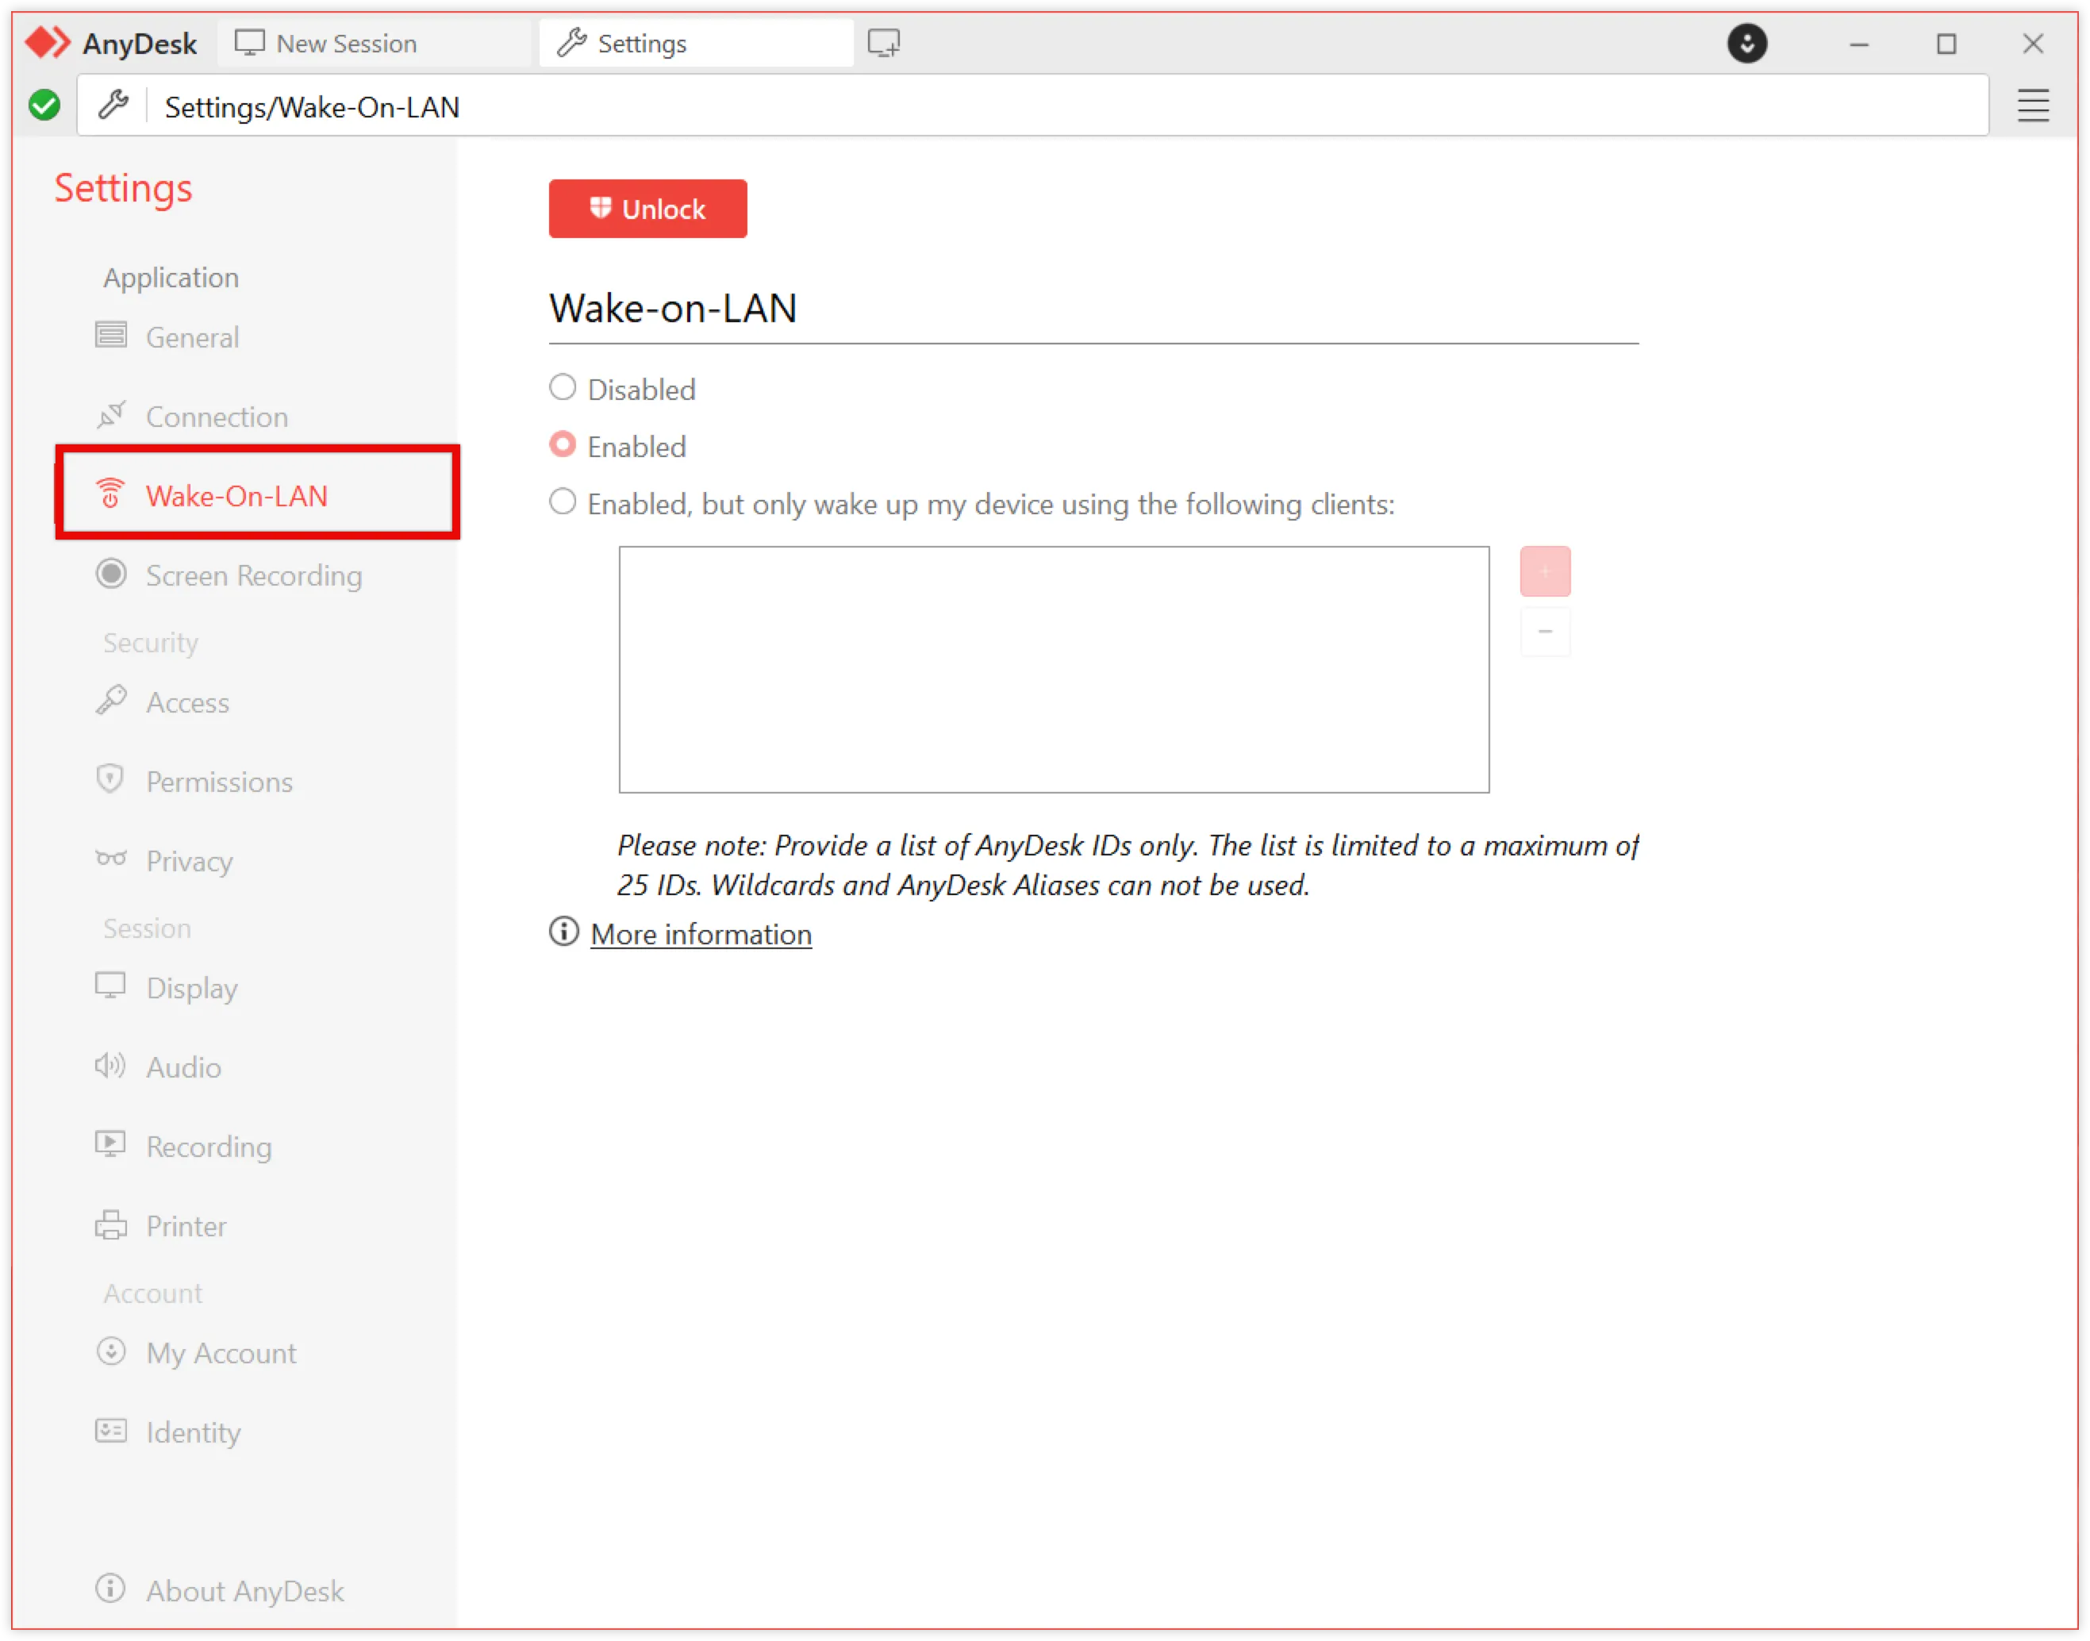Open the user account menu

pos(1747,43)
